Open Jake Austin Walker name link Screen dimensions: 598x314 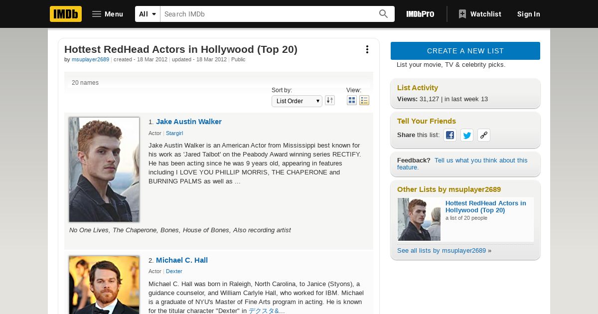coord(189,122)
